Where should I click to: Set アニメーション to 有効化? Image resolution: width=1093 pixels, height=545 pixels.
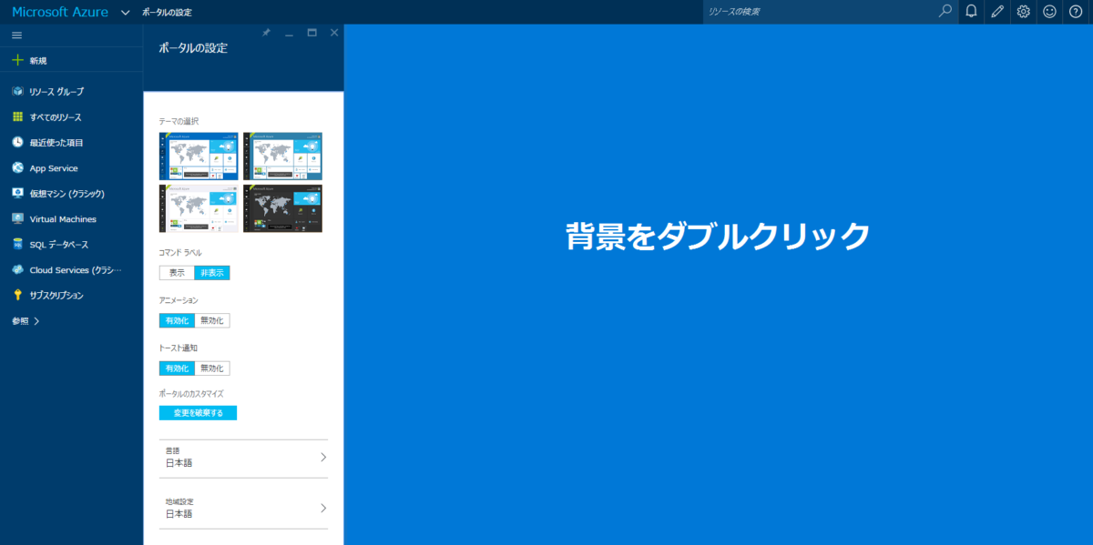click(177, 320)
